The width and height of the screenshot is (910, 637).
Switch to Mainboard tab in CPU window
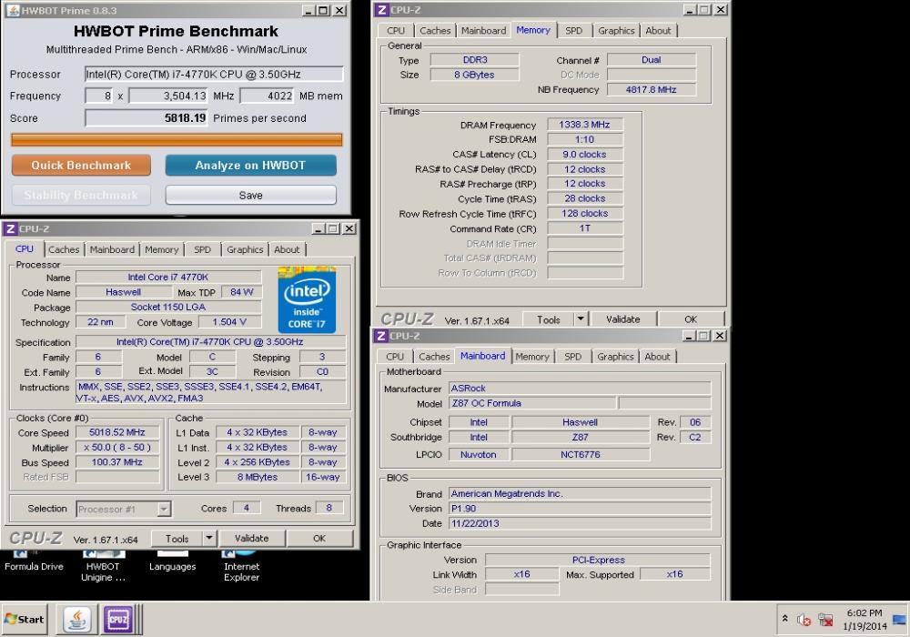112,249
